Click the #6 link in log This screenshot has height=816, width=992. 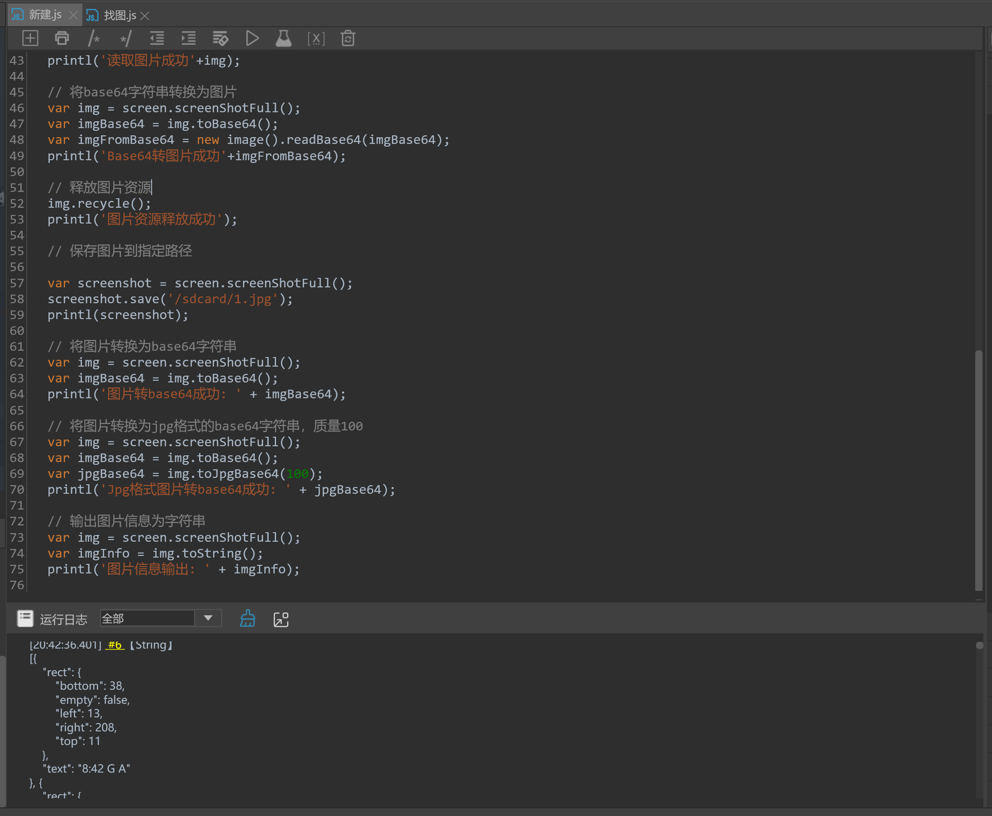pyautogui.click(x=114, y=644)
